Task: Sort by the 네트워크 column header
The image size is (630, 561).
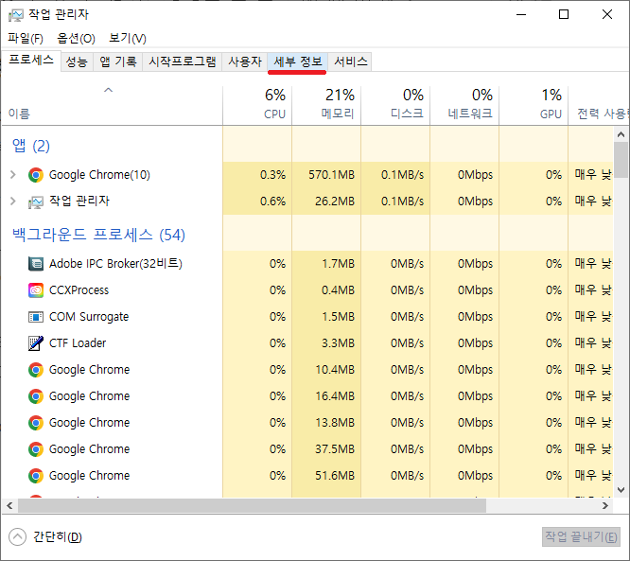Action: click(464, 104)
